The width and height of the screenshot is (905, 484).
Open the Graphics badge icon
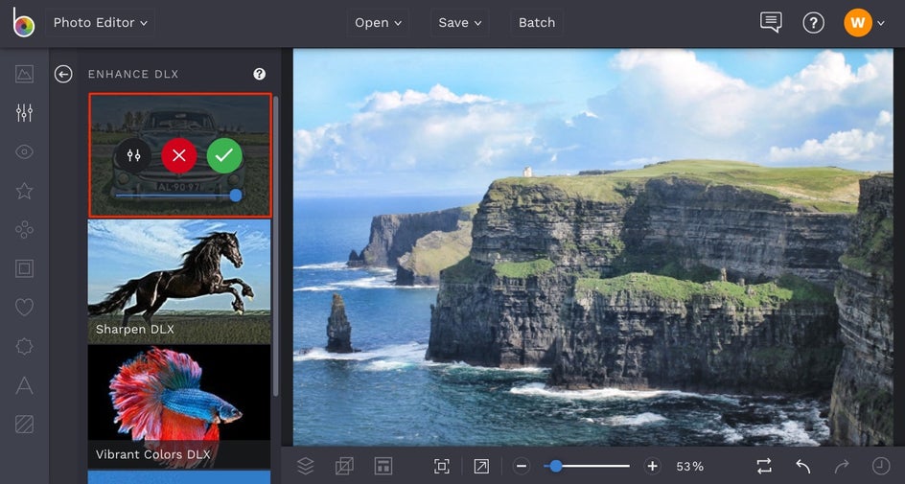coord(24,346)
